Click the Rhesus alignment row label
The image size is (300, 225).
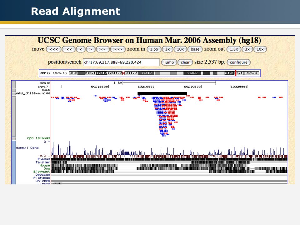(x=44, y=159)
